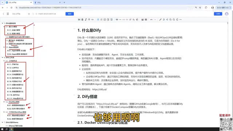The height and width of the screenshot is (131, 233).
Task: Open outline item '6.1.1. 开始节点'
Action: coord(13,64)
